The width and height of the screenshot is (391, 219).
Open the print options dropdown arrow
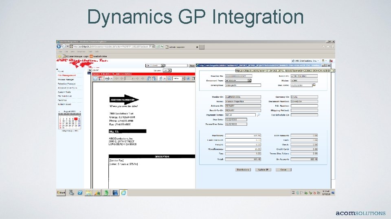[111, 79]
